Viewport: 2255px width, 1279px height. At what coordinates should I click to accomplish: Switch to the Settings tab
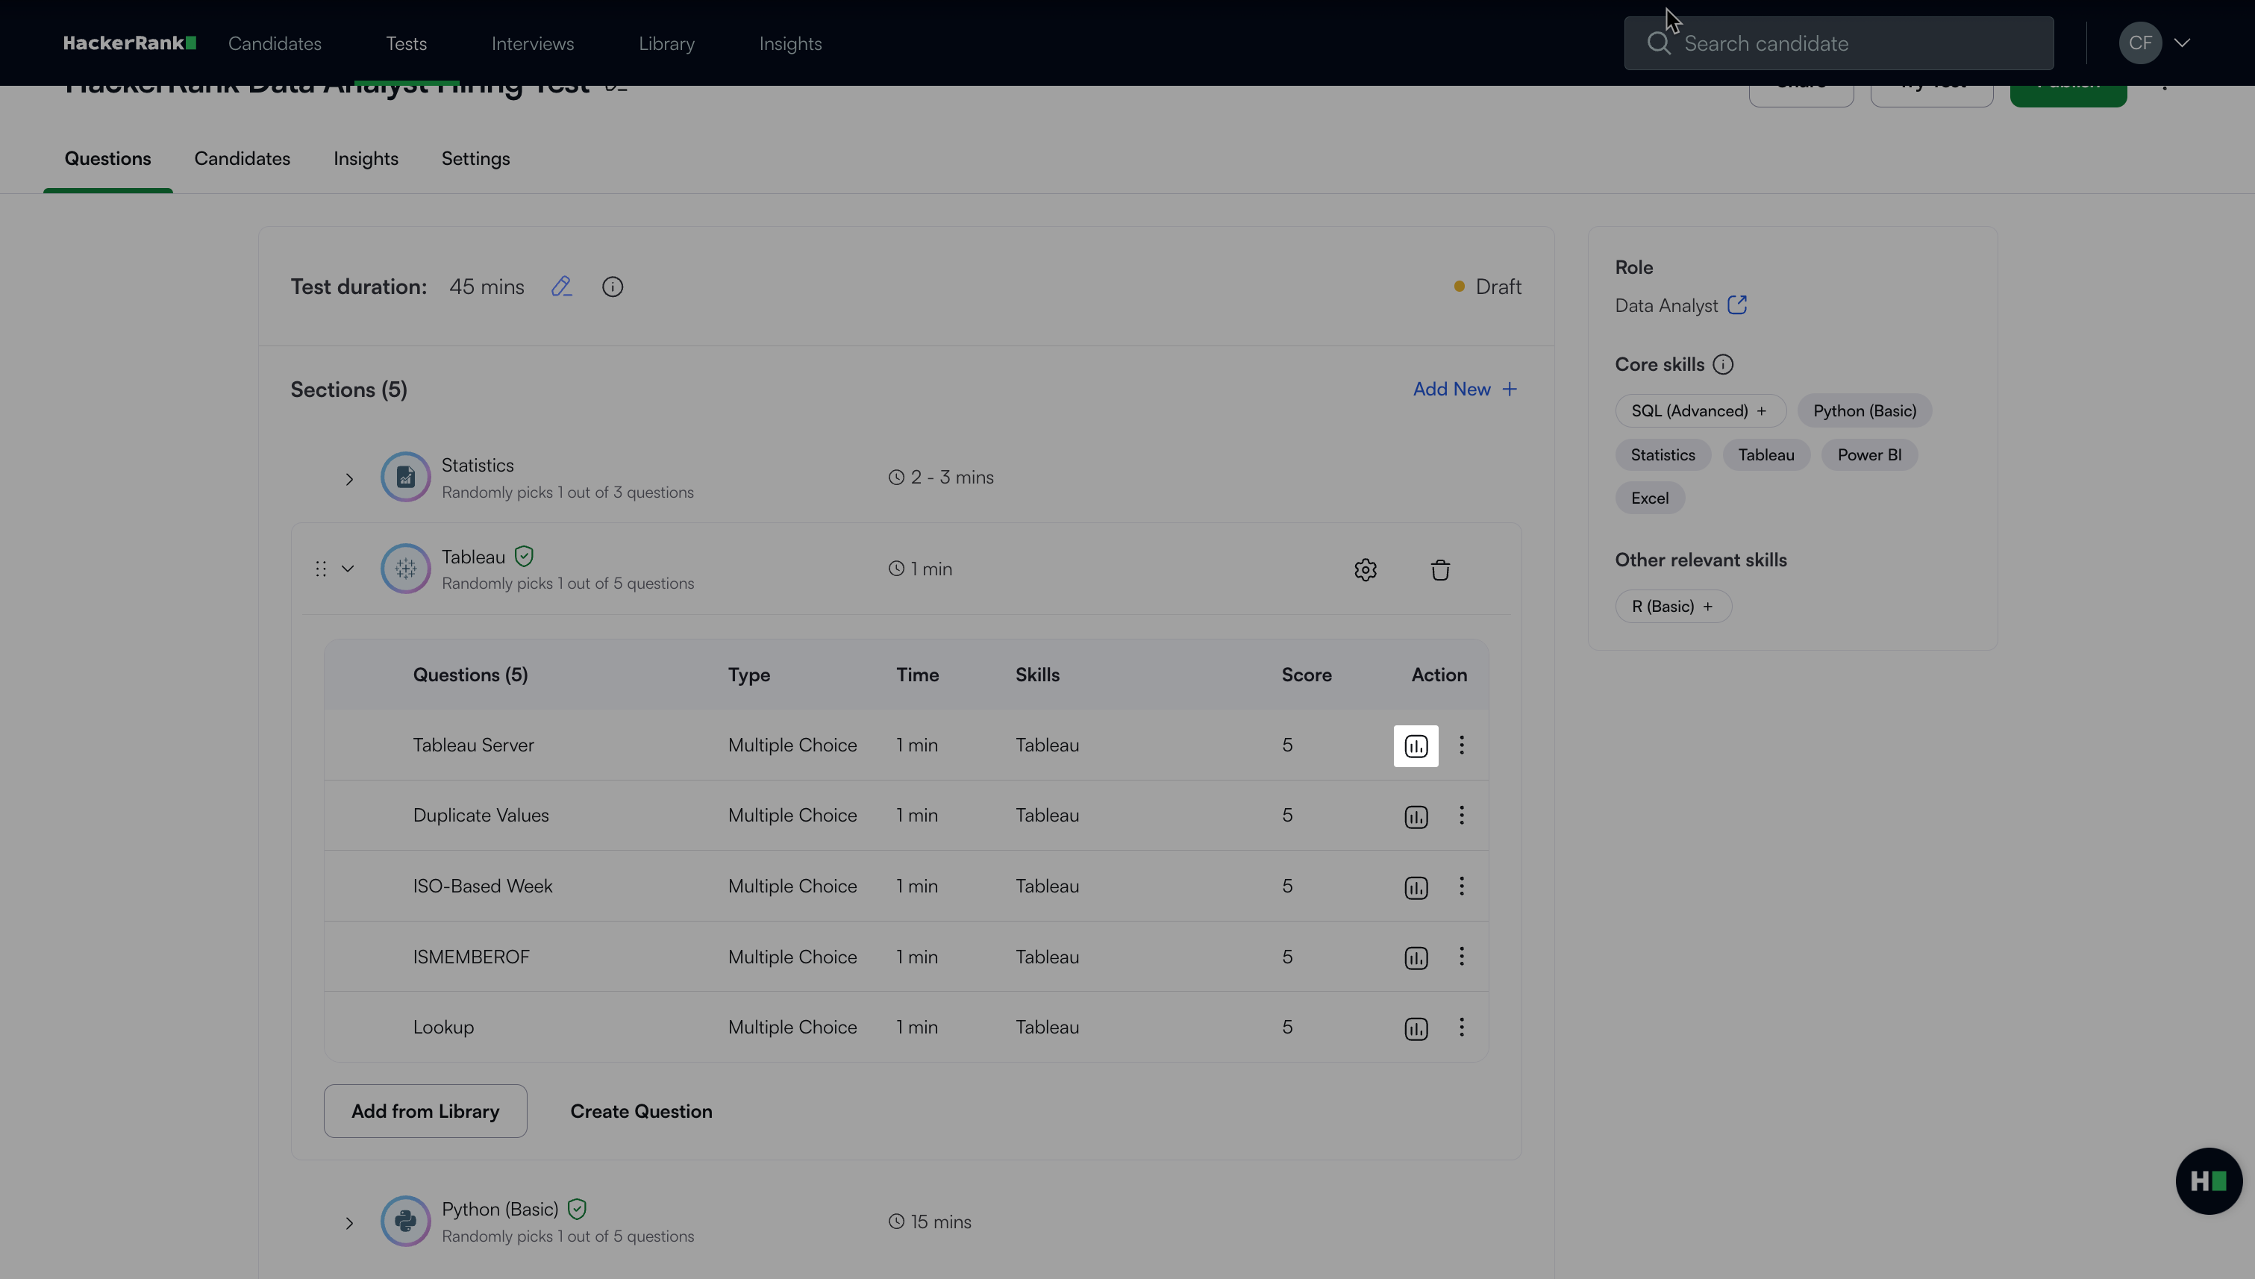point(475,158)
